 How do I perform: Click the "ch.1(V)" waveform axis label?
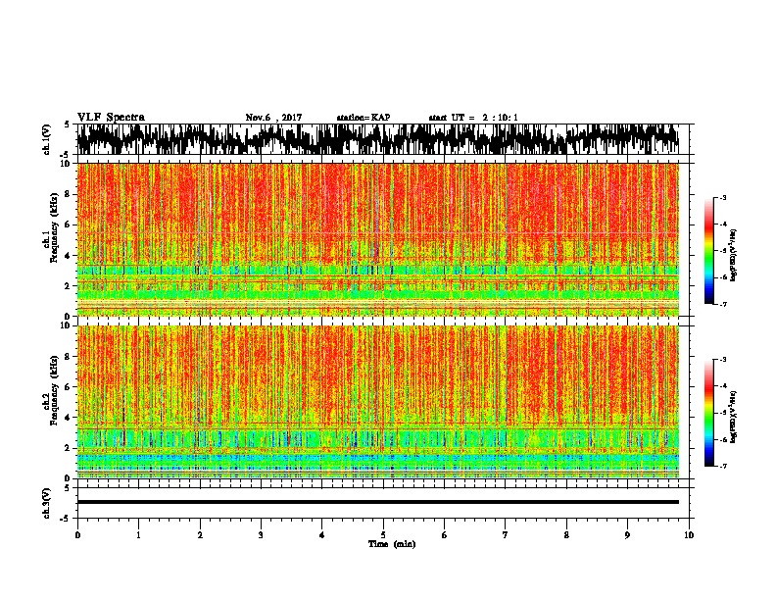pyautogui.click(x=46, y=139)
